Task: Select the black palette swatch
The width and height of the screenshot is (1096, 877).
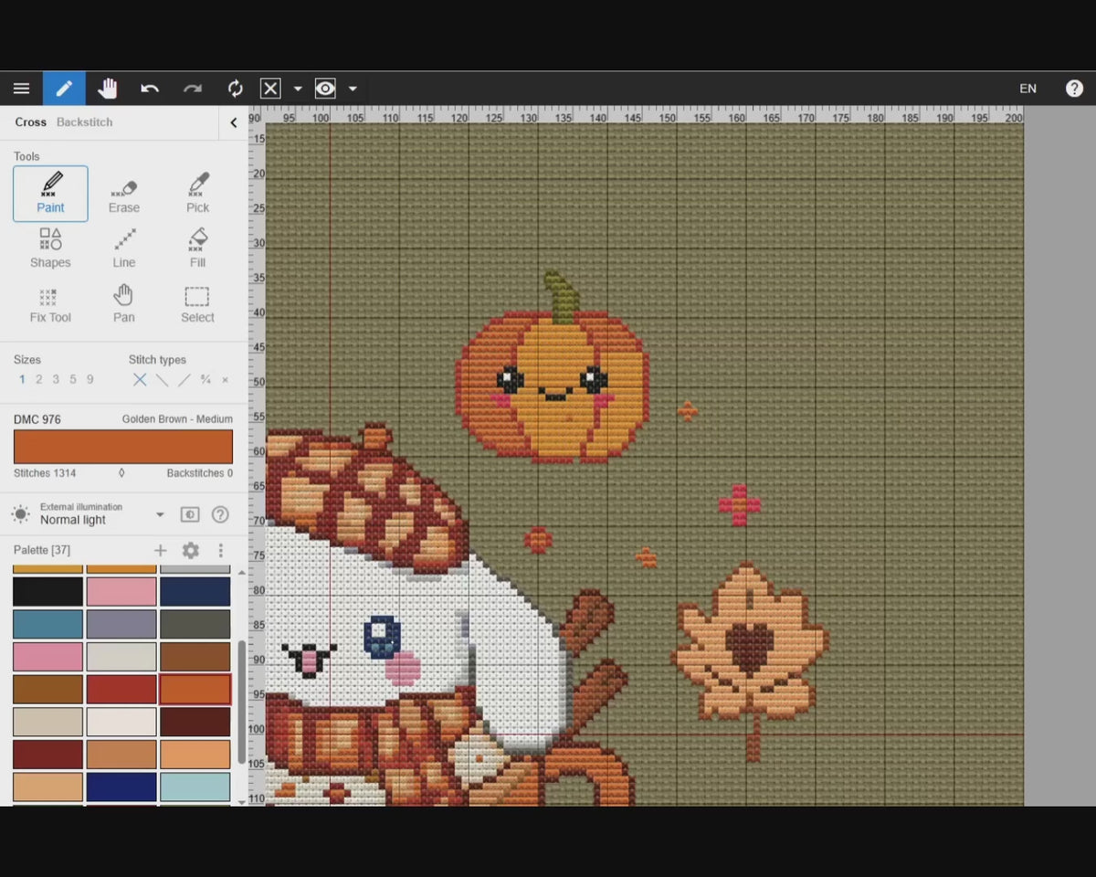Action: click(47, 592)
